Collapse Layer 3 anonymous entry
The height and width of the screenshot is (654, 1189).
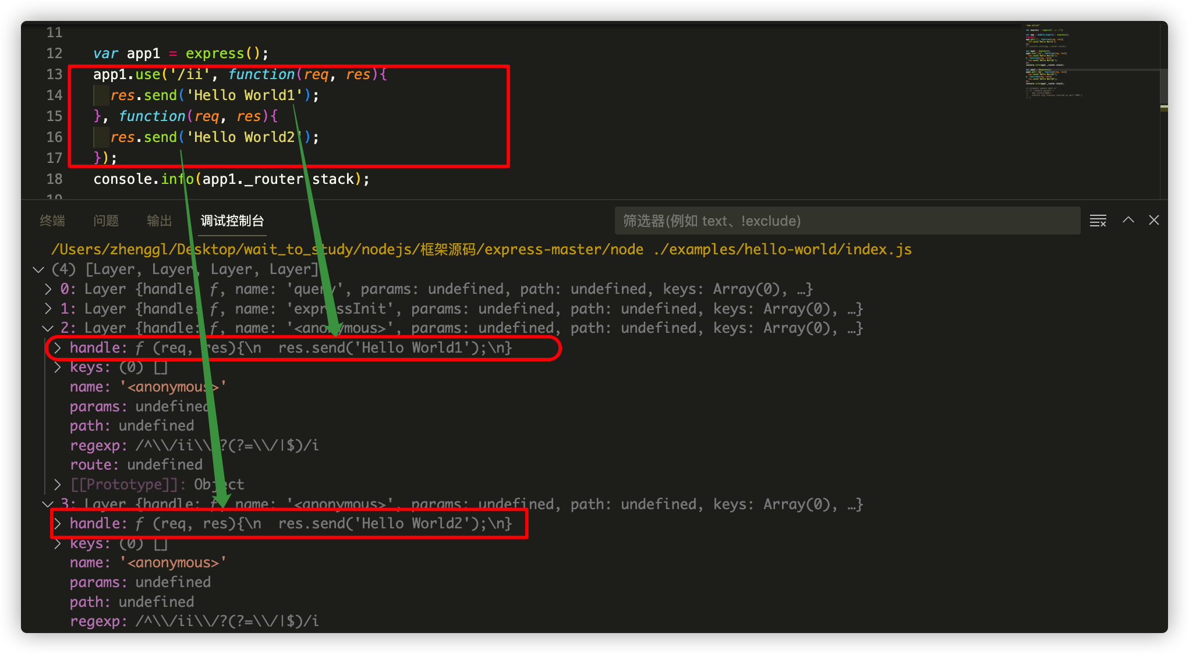pyautogui.click(x=48, y=504)
